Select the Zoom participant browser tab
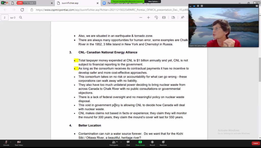Image resolution: width=261 pixels, height=148 pixels. coord(122,3)
